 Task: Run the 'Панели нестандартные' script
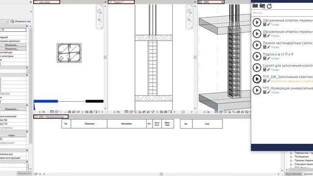(x=257, y=45)
